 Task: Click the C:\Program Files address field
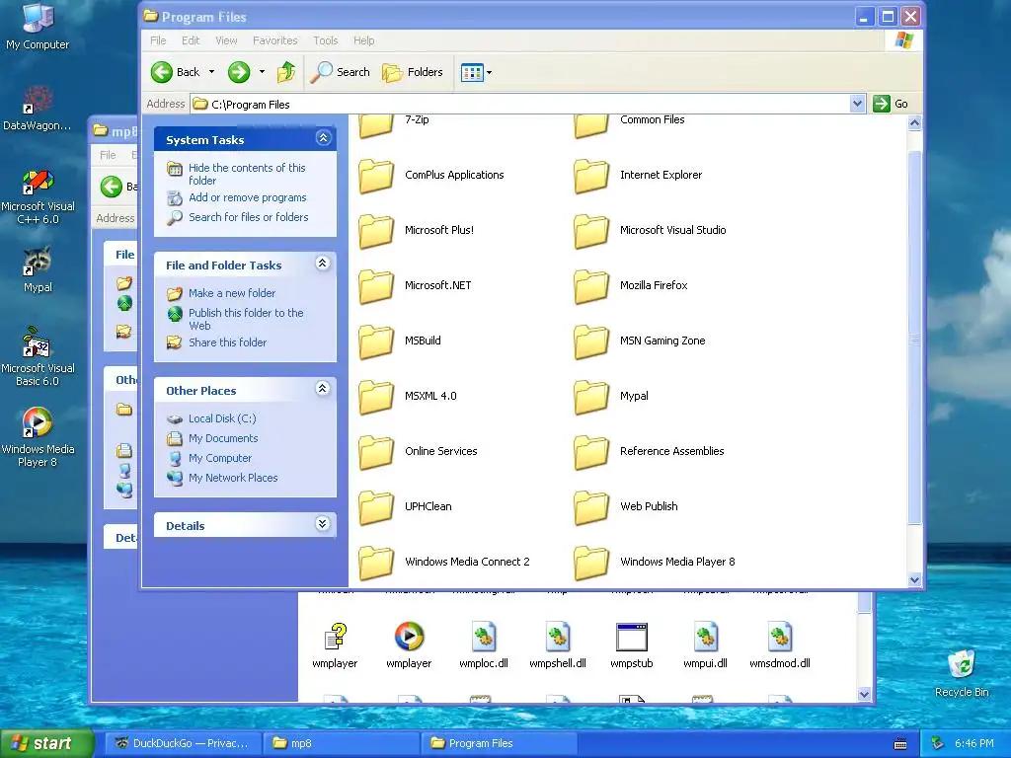pos(519,105)
